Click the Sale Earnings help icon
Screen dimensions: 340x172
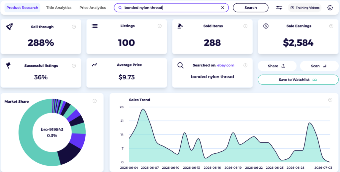pos(331,26)
